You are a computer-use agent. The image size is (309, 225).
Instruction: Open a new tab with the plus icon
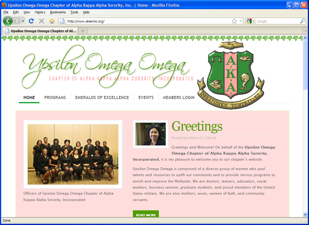83,31
